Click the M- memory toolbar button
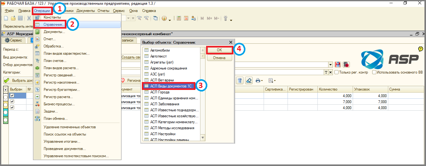This screenshot has width=426, height=166. (x=217, y=18)
